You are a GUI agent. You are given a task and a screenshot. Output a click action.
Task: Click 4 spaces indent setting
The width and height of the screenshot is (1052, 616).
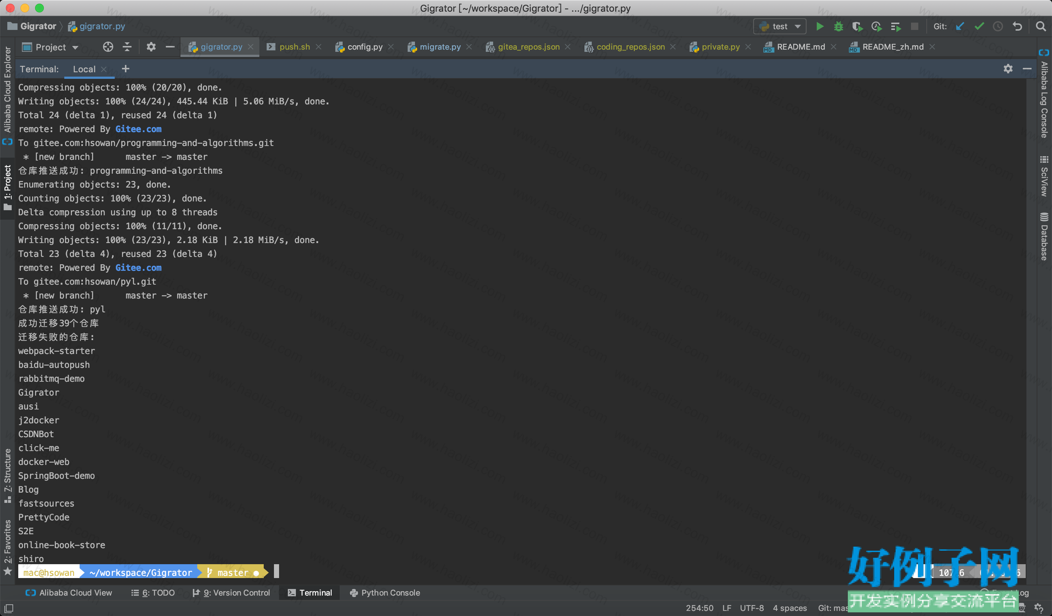[790, 608]
